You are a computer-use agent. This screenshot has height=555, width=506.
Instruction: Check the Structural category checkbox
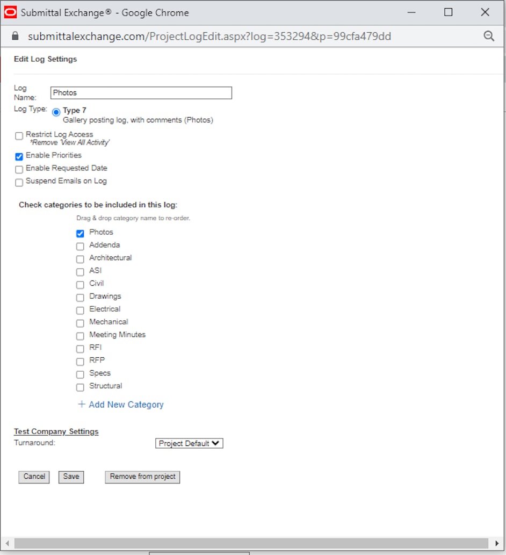point(81,387)
